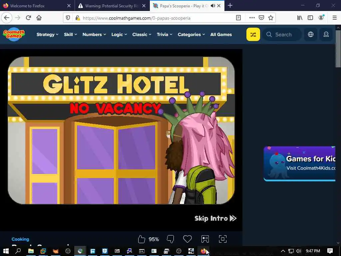Image resolution: width=341 pixels, height=256 pixels.
Task: Skip the game intro
Action: [x=215, y=218]
